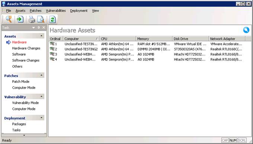Open the Vulnerabilities menu
Viewport: 253px width, 144px height.
56,11
